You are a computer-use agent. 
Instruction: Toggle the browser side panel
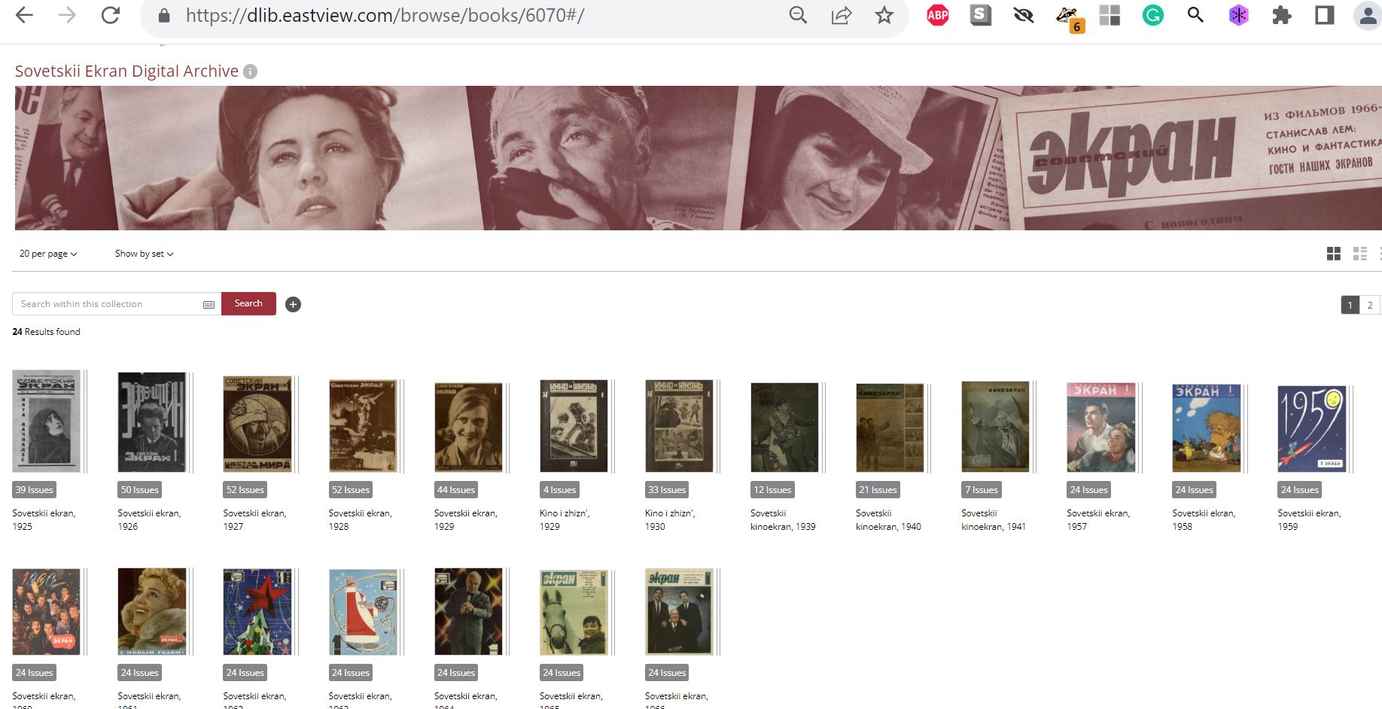[x=1325, y=15]
